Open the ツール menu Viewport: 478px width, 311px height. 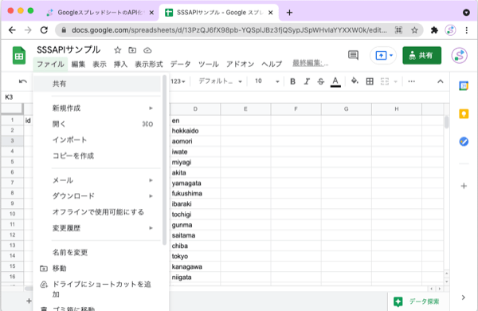[x=209, y=64]
